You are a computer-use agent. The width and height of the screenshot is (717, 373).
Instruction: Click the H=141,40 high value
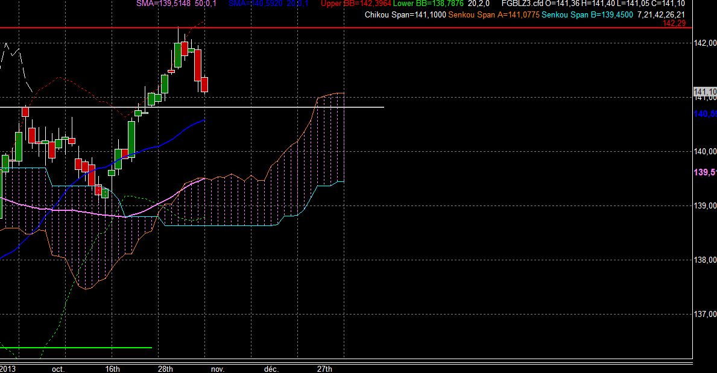tap(598, 3)
